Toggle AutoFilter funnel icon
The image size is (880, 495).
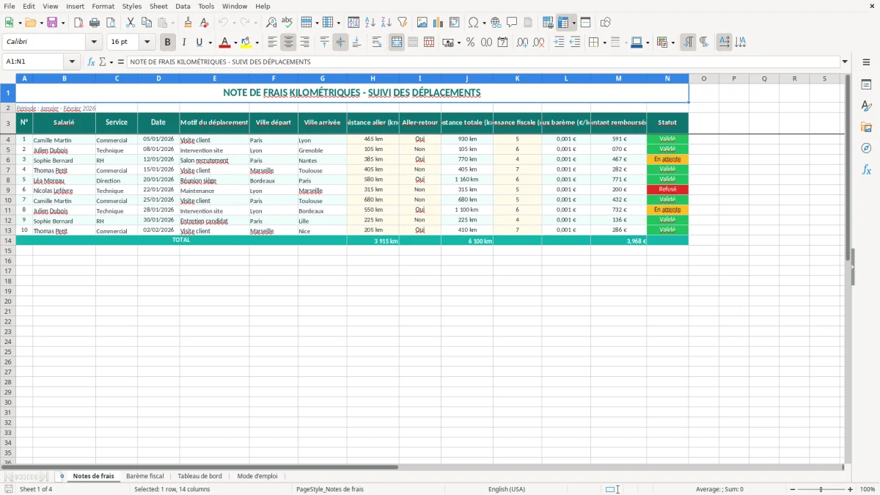coord(402,23)
